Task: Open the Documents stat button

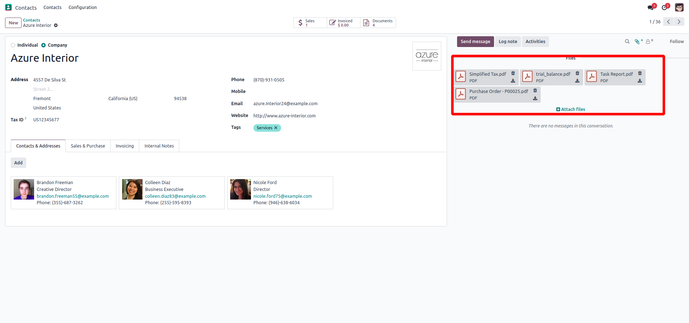Action: click(x=378, y=23)
